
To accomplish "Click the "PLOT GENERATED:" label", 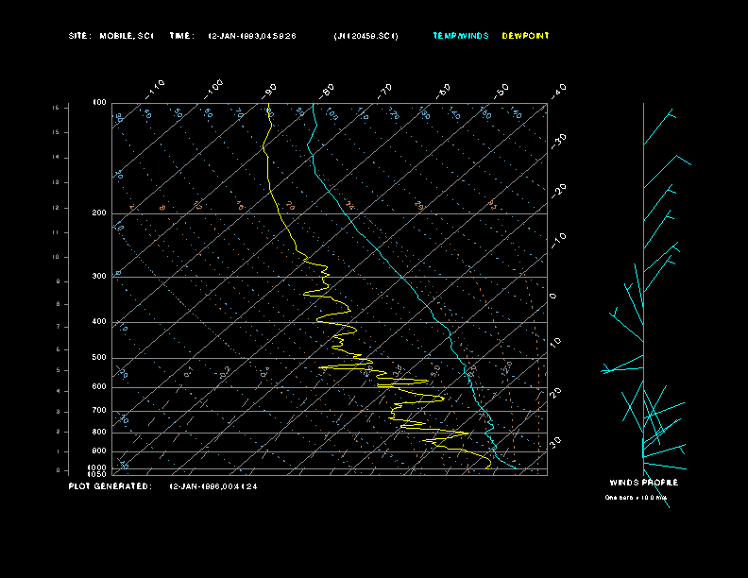I will coord(110,486).
